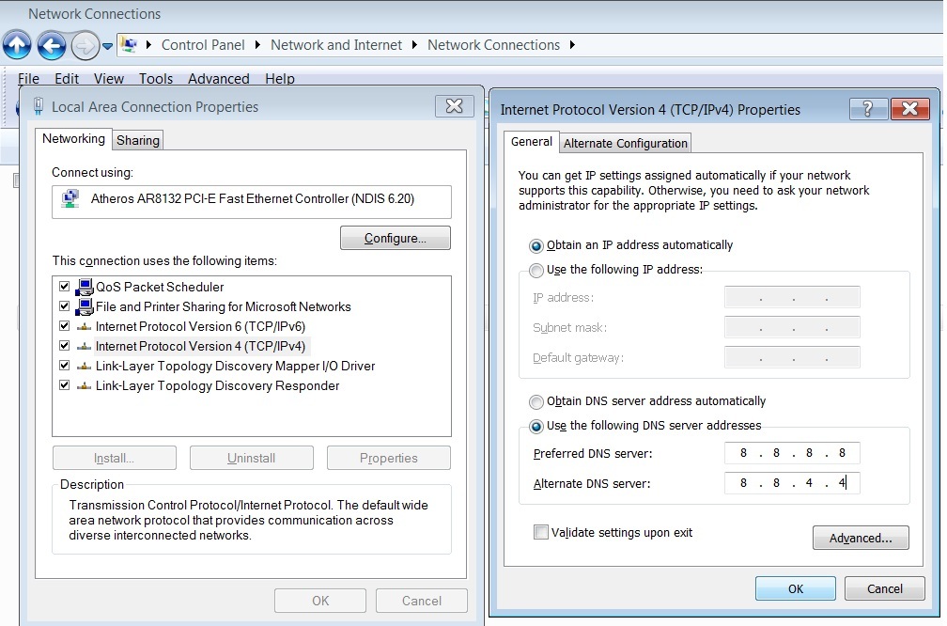Cancel the TCP/IPv4 Properties dialog
Image resolution: width=947 pixels, height=626 pixels.
[885, 588]
